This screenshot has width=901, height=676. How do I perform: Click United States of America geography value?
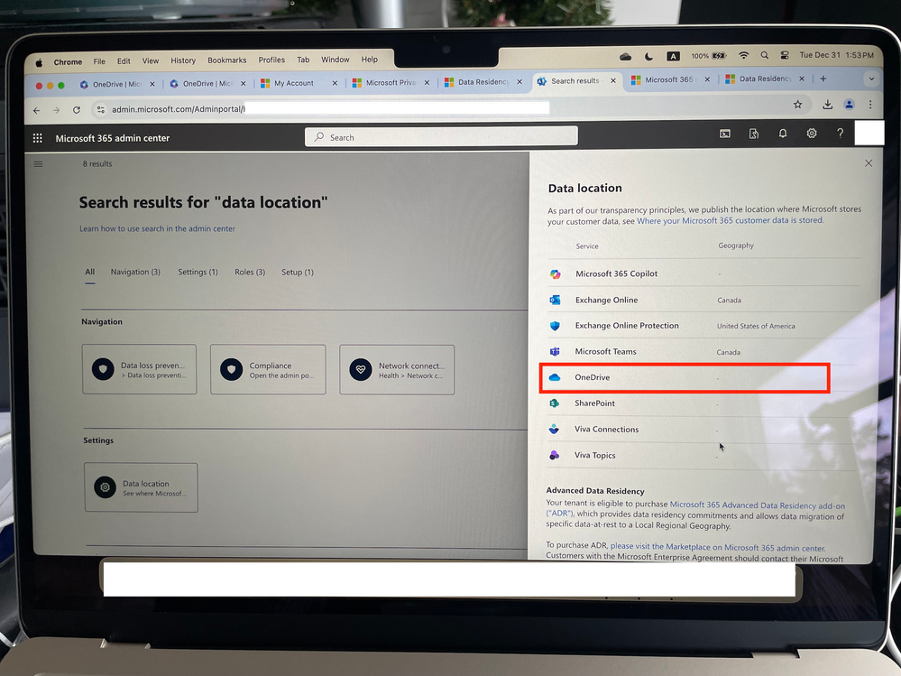(756, 326)
